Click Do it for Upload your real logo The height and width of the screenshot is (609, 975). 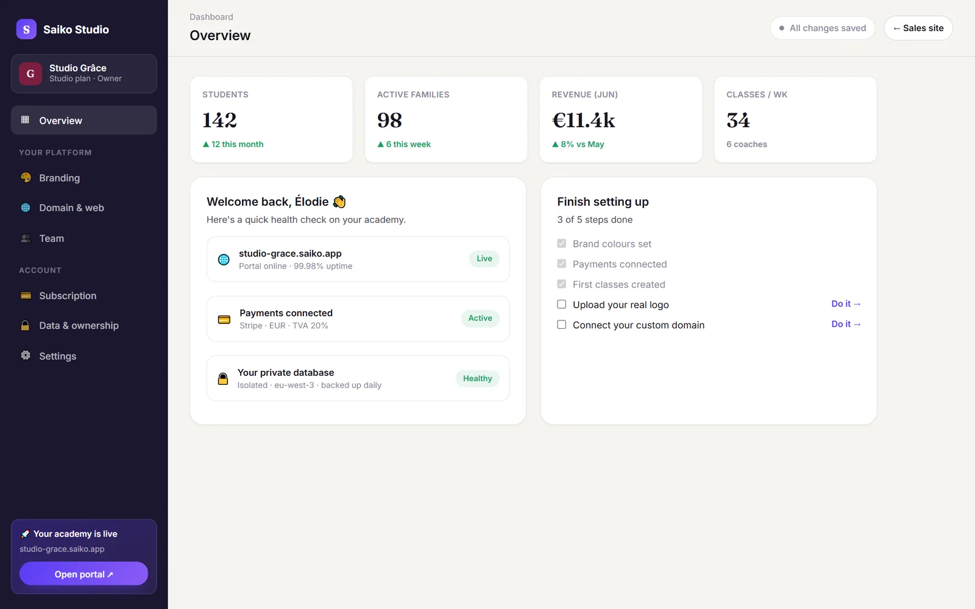pyautogui.click(x=846, y=304)
